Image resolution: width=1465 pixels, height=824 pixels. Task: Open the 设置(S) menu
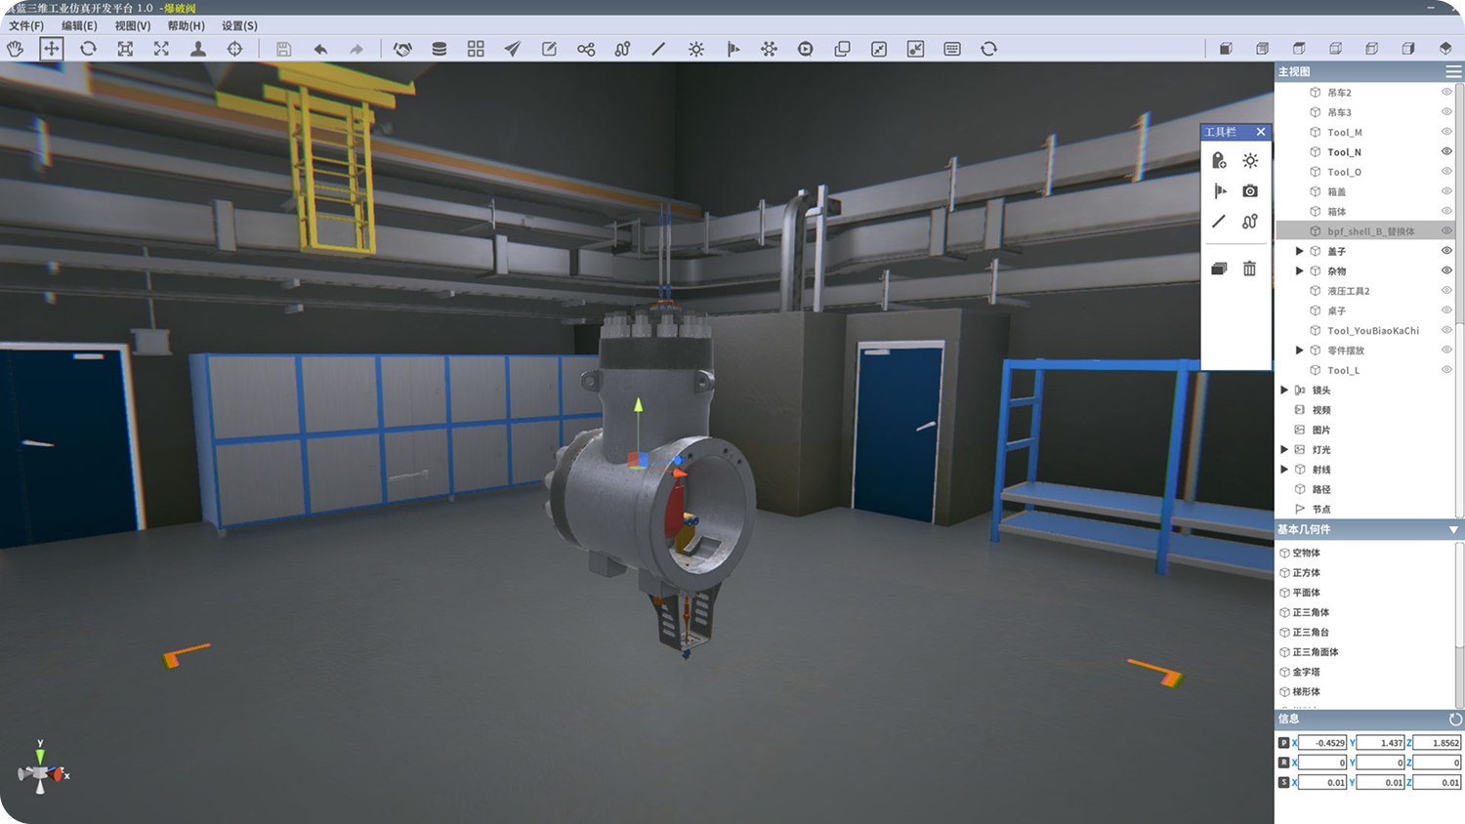click(239, 26)
